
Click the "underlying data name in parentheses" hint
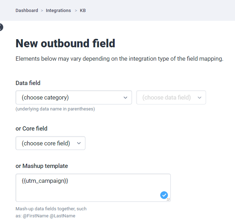coord(55,109)
